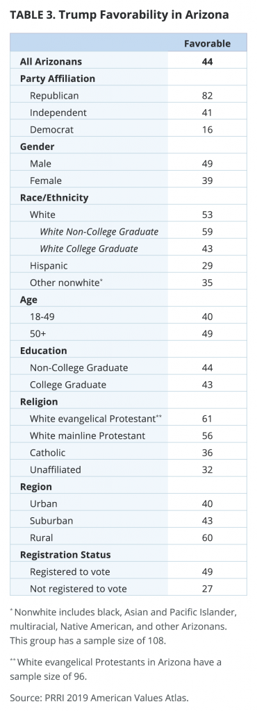Select the Race/Ethnicity section heading
This screenshot has width=257, height=711.
tap(54, 198)
